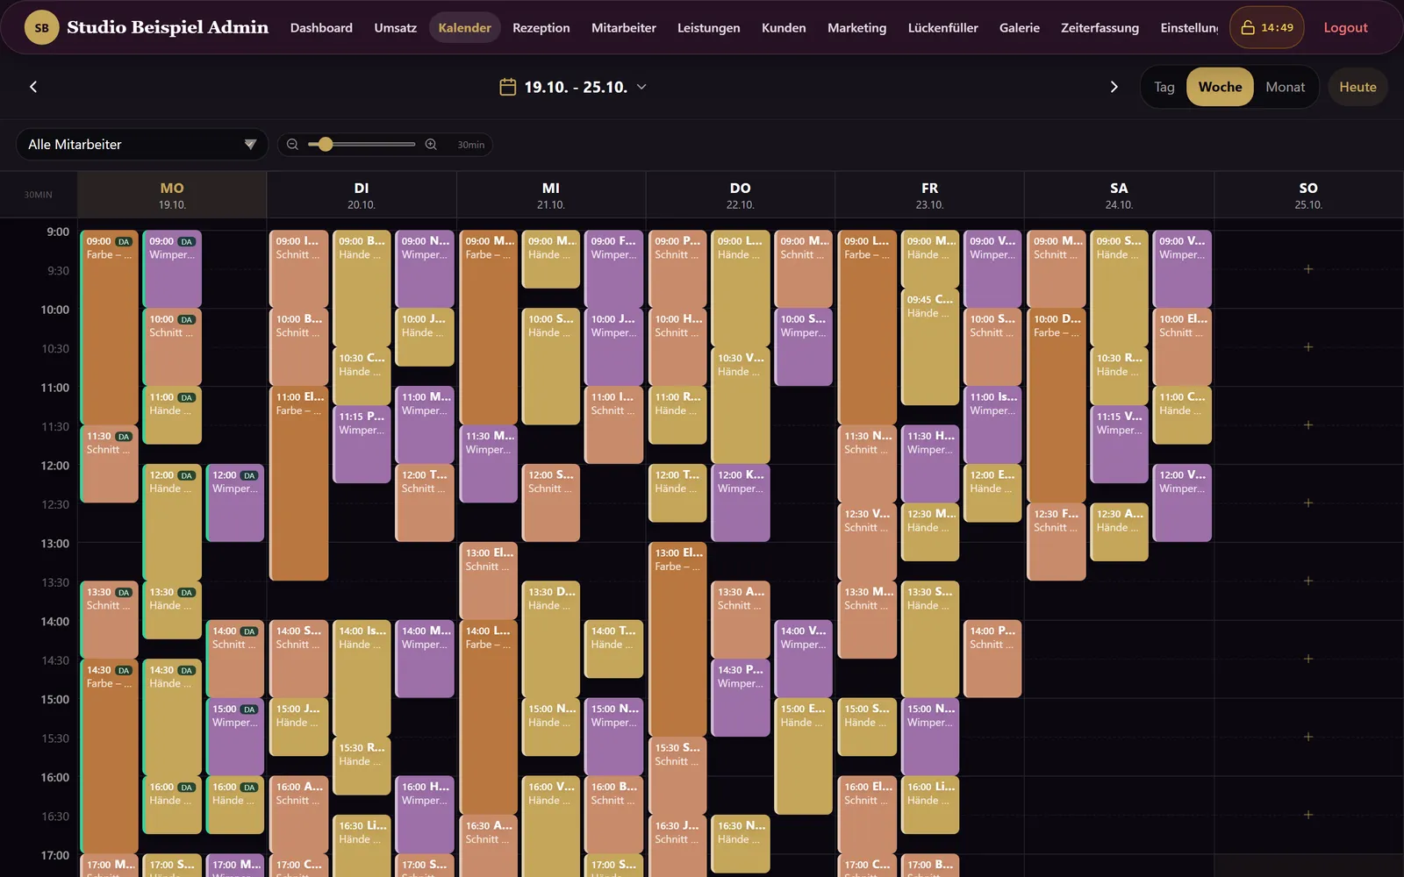The height and width of the screenshot is (877, 1404).
Task: Add appointment with Sunday 9:30 plus icon
Action: coord(1307,269)
